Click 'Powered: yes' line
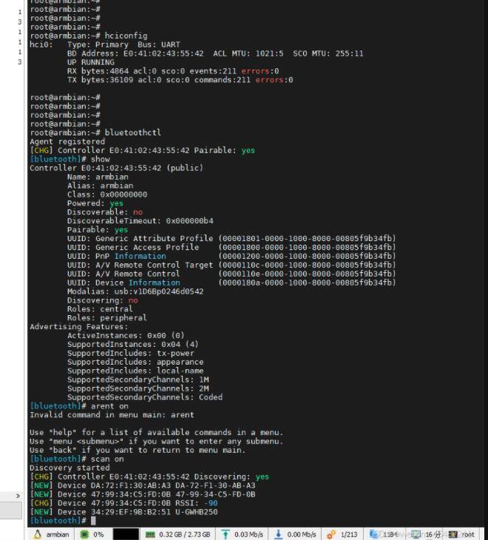The height and width of the screenshot is (540, 488). click(x=95, y=203)
